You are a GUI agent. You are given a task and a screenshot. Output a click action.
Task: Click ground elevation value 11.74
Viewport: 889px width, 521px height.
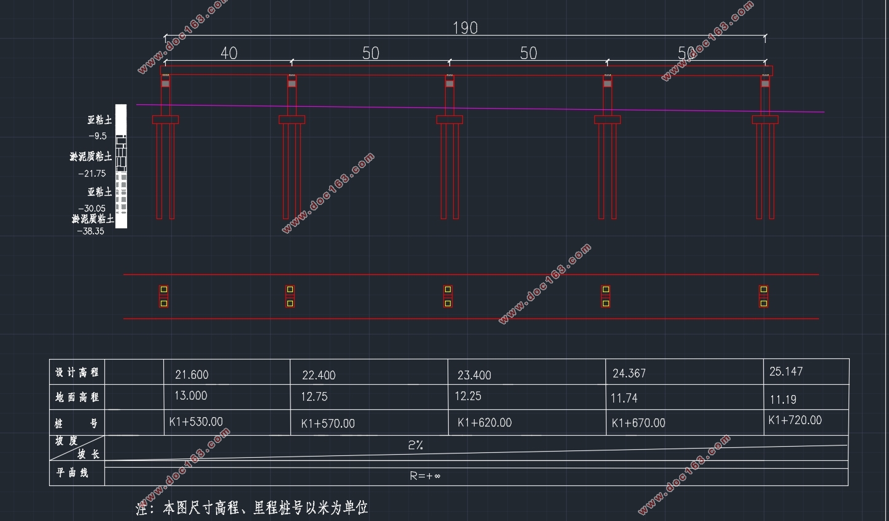click(624, 398)
